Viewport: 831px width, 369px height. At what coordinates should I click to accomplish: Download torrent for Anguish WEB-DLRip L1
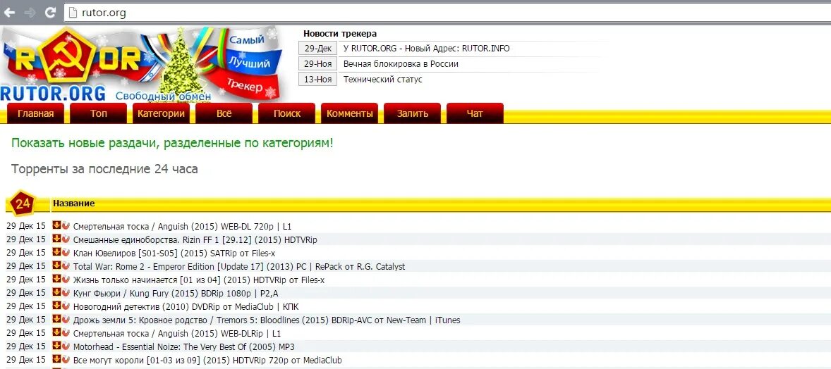point(56,332)
